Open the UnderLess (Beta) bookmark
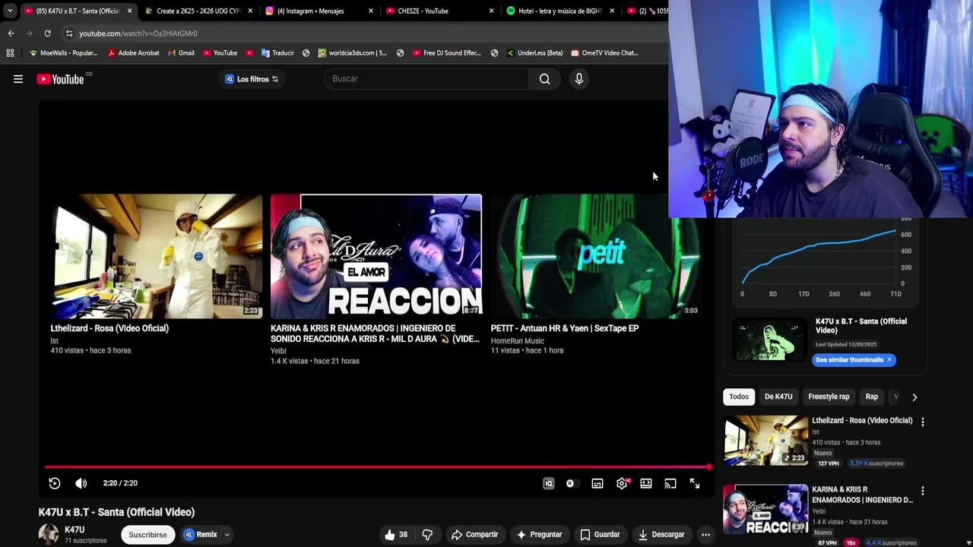The height and width of the screenshot is (547, 973). [534, 53]
